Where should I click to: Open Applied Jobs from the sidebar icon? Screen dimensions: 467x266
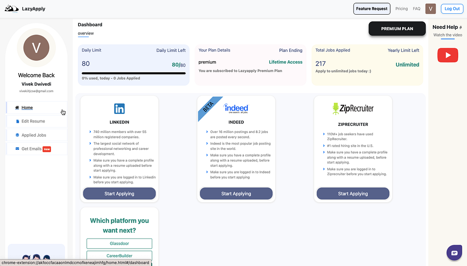(17, 135)
